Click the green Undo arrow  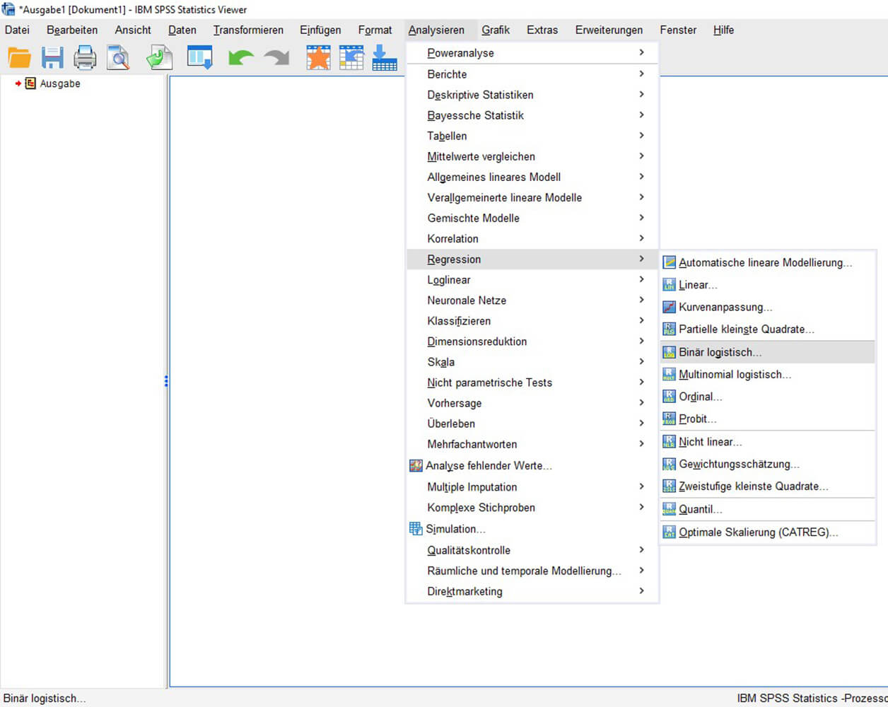coord(240,58)
